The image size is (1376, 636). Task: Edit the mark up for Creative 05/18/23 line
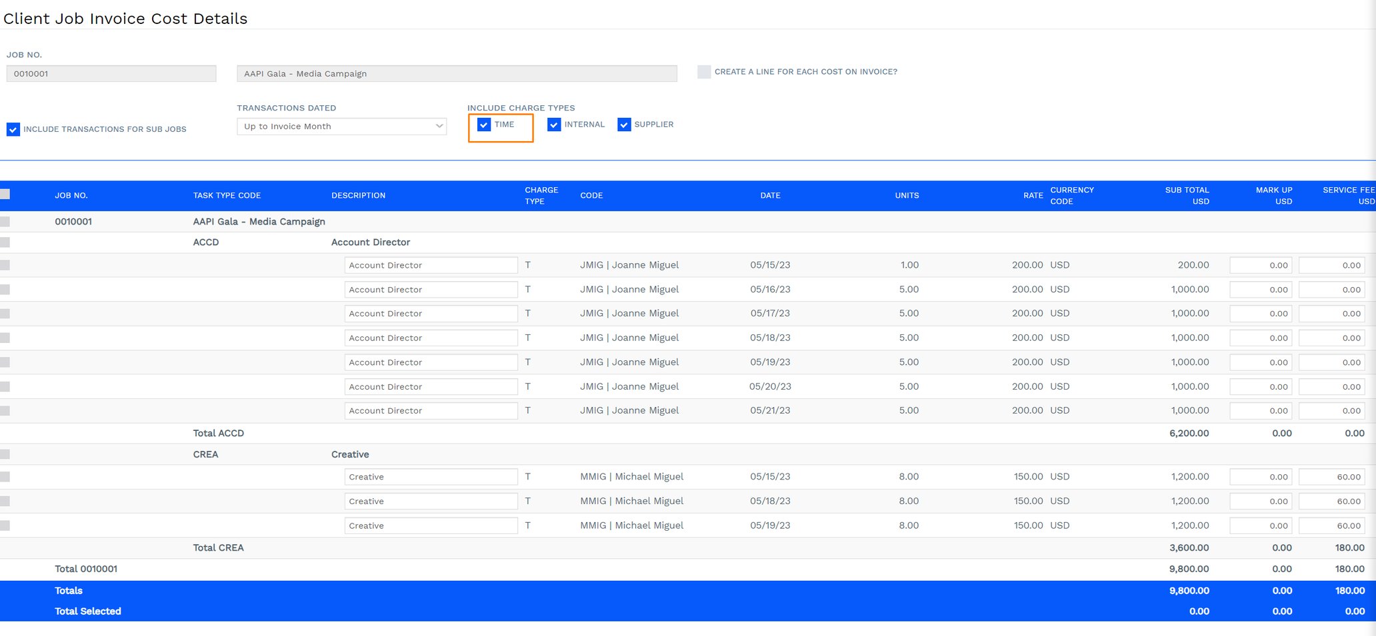tap(1260, 501)
